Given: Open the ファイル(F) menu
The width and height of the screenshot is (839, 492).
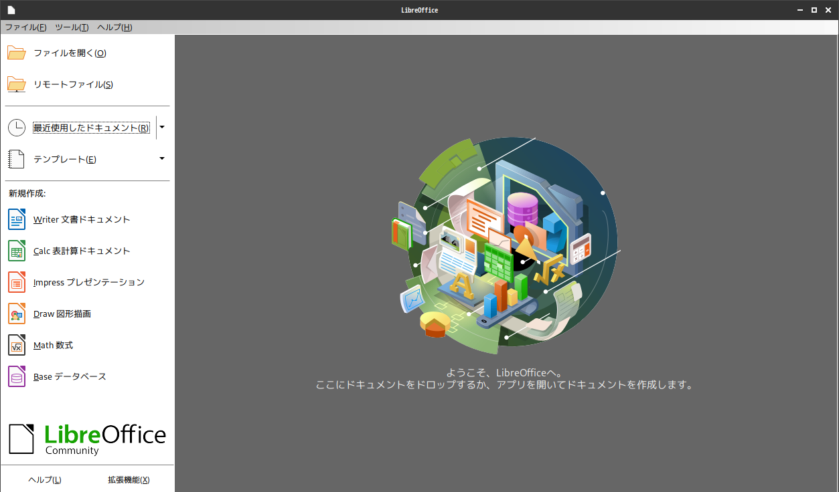Looking at the screenshot, I should [x=25, y=27].
